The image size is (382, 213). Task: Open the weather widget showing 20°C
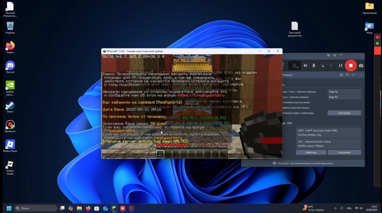(313, 208)
